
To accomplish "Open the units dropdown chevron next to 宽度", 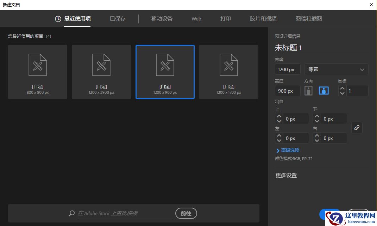I will coord(362,69).
